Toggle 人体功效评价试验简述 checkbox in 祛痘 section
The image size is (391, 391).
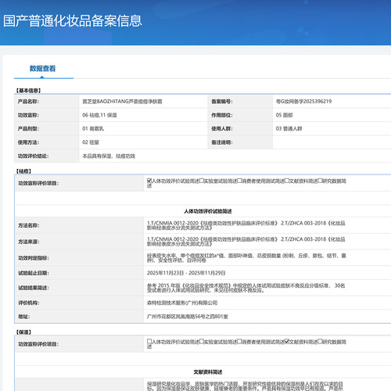149,181
